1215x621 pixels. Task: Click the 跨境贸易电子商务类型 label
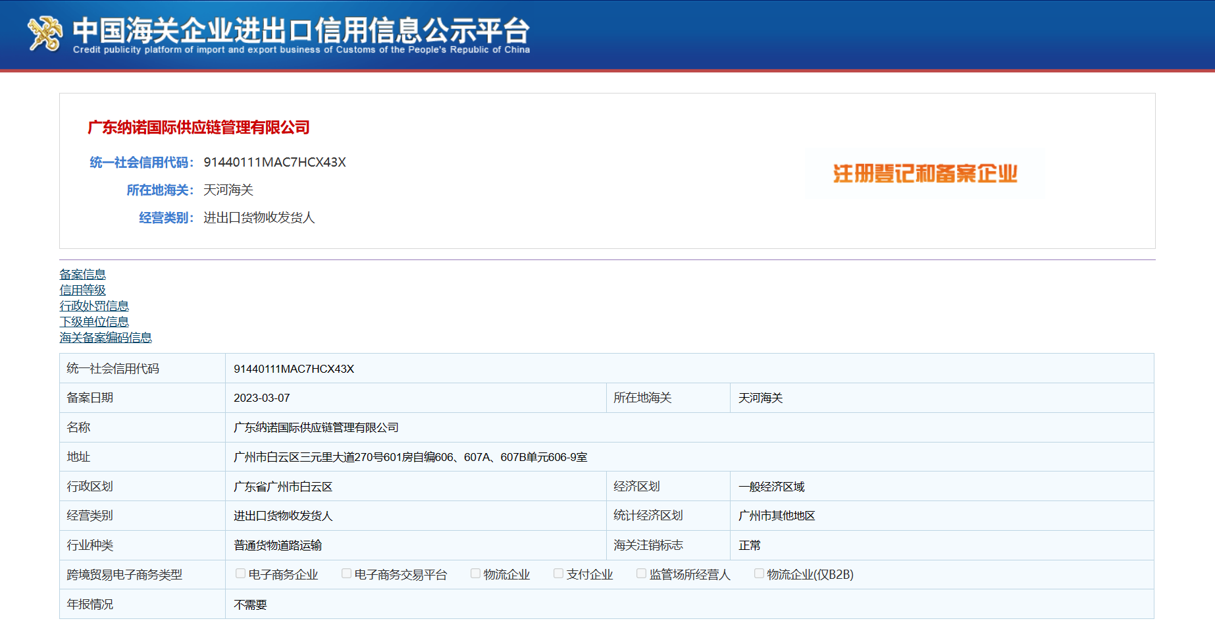click(x=124, y=575)
